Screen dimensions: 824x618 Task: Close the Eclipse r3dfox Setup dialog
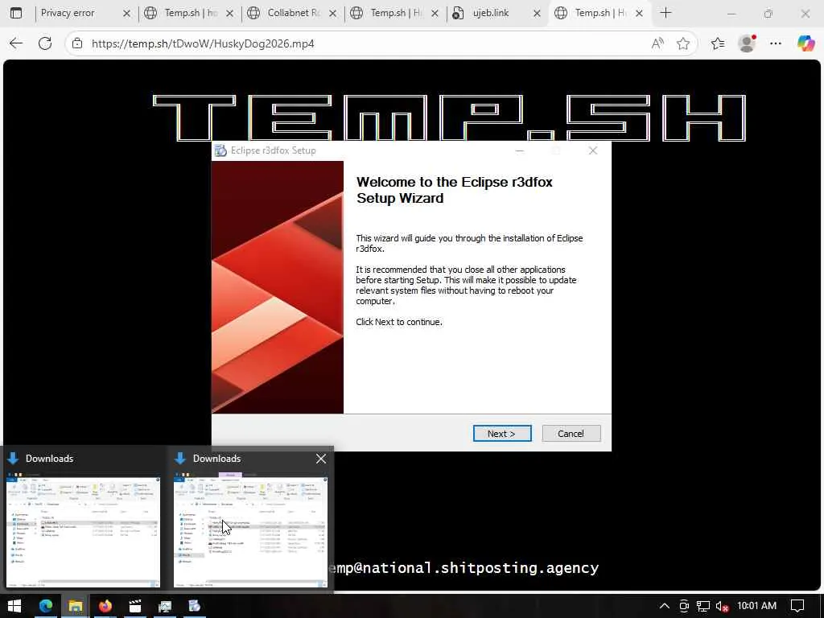pyautogui.click(x=593, y=150)
